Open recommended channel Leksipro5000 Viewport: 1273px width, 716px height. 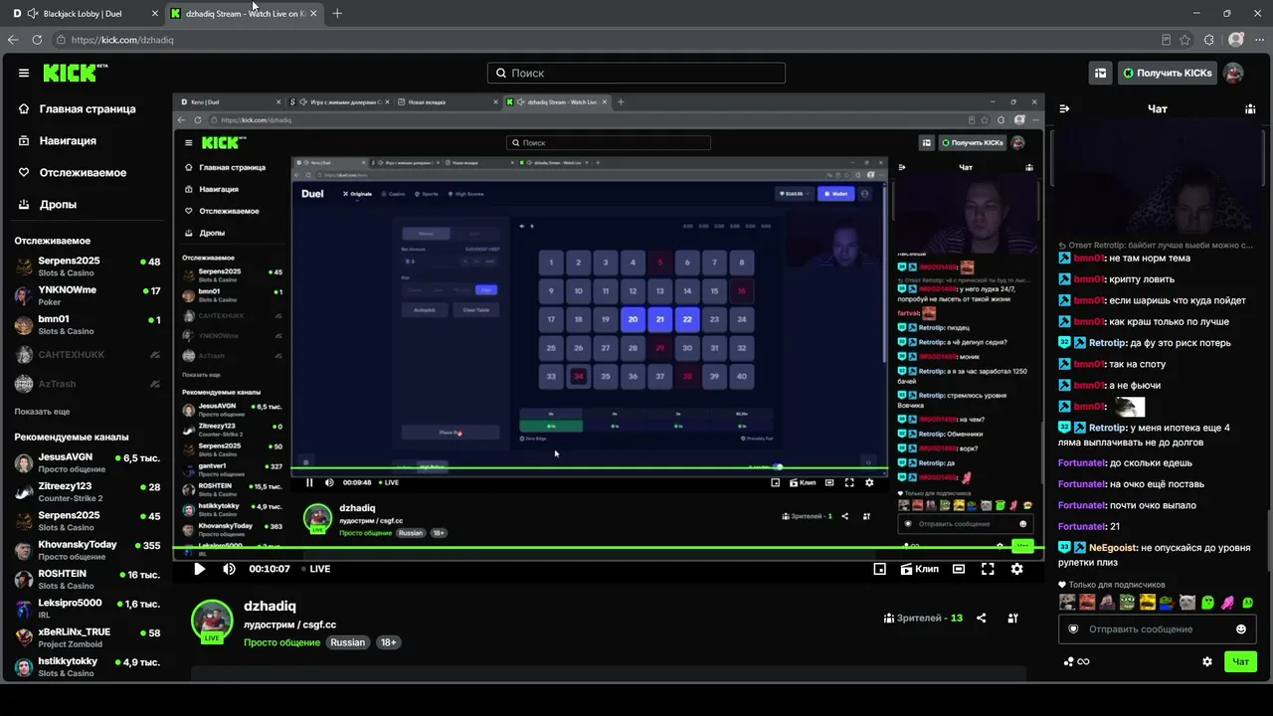88,608
